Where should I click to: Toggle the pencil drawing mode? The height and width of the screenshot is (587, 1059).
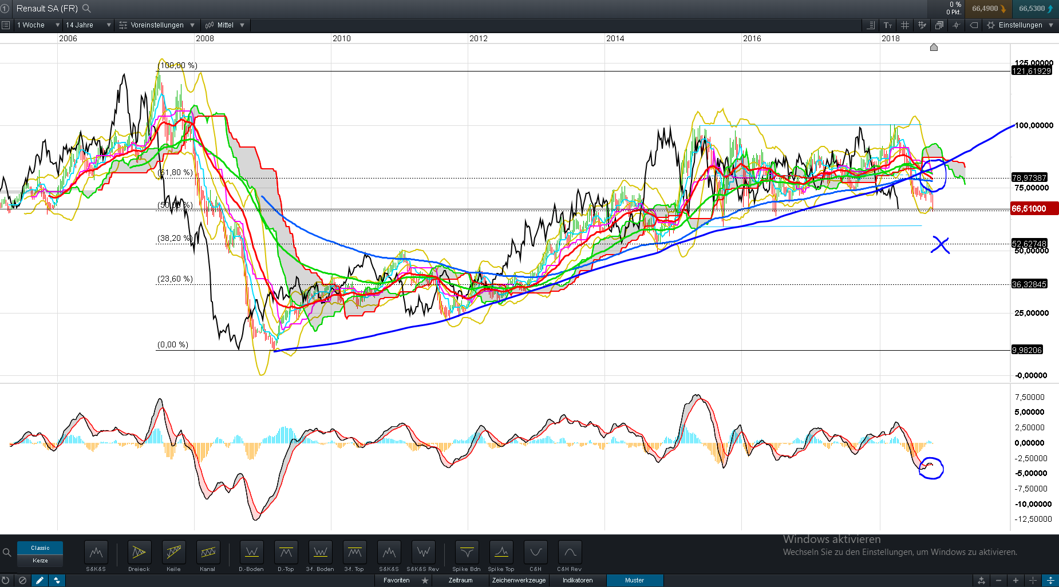click(39, 581)
